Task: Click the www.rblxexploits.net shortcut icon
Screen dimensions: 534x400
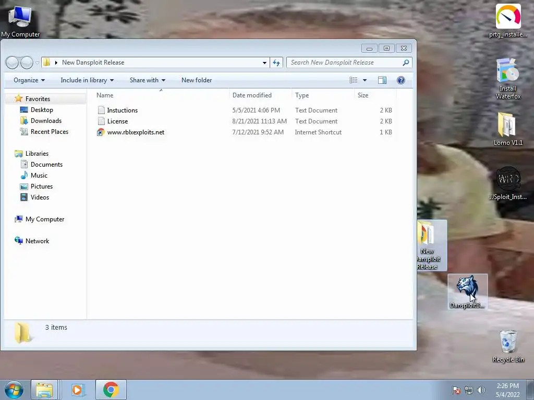Action: point(101,132)
